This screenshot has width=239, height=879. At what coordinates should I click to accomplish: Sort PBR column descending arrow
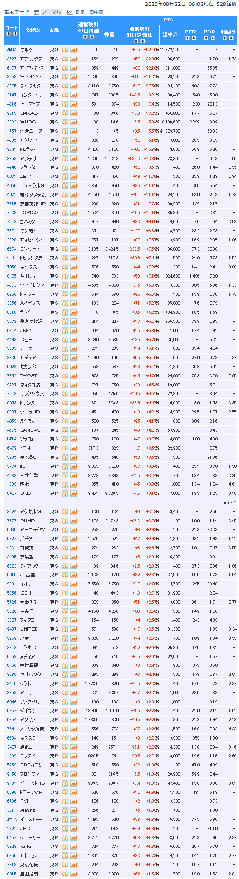point(212,38)
